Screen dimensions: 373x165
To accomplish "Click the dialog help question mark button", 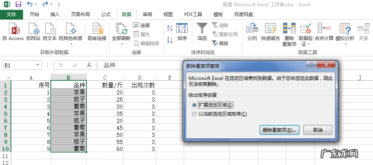I will (311, 64).
